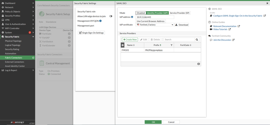The image size is (270, 125).
Task: Click the Service Providers search field
Action: [x=179, y=40]
